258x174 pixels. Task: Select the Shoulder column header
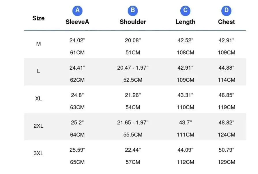(133, 22)
